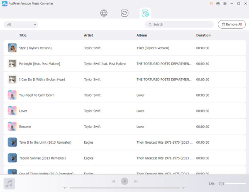
Task: Click the You Need To Calm Down cover thumbnail
Action: pos(12,95)
